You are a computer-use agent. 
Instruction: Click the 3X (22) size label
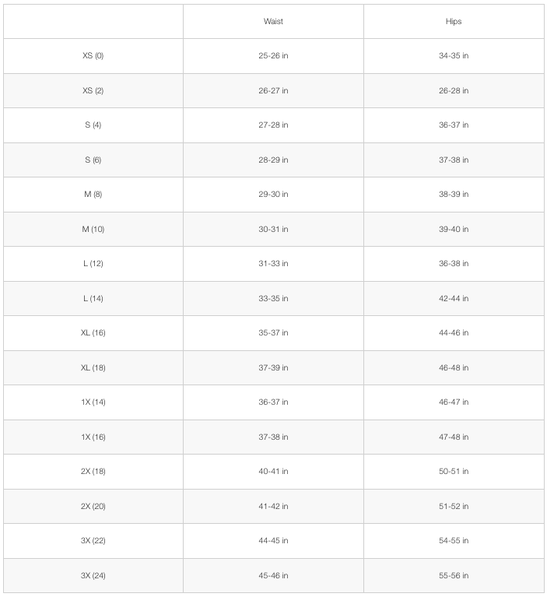(x=93, y=541)
